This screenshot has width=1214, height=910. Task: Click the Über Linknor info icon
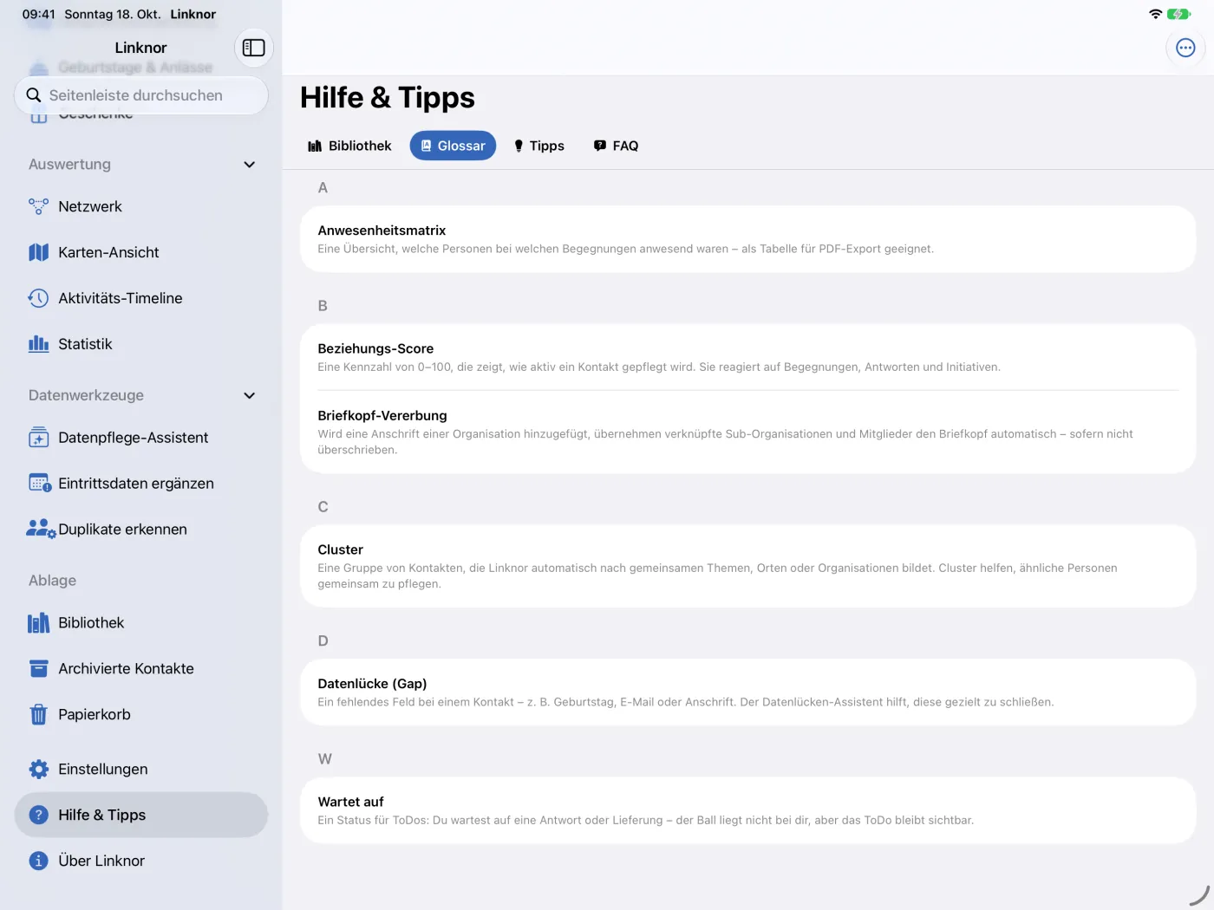click(38, 861)
